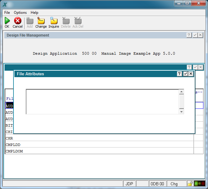Click the 0DB 00 status bar field
Screen dimensions: 208x189
tap(157, 184)
